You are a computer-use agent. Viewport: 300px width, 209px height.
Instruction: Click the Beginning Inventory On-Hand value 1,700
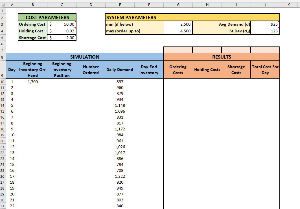(x=33, y=82)
